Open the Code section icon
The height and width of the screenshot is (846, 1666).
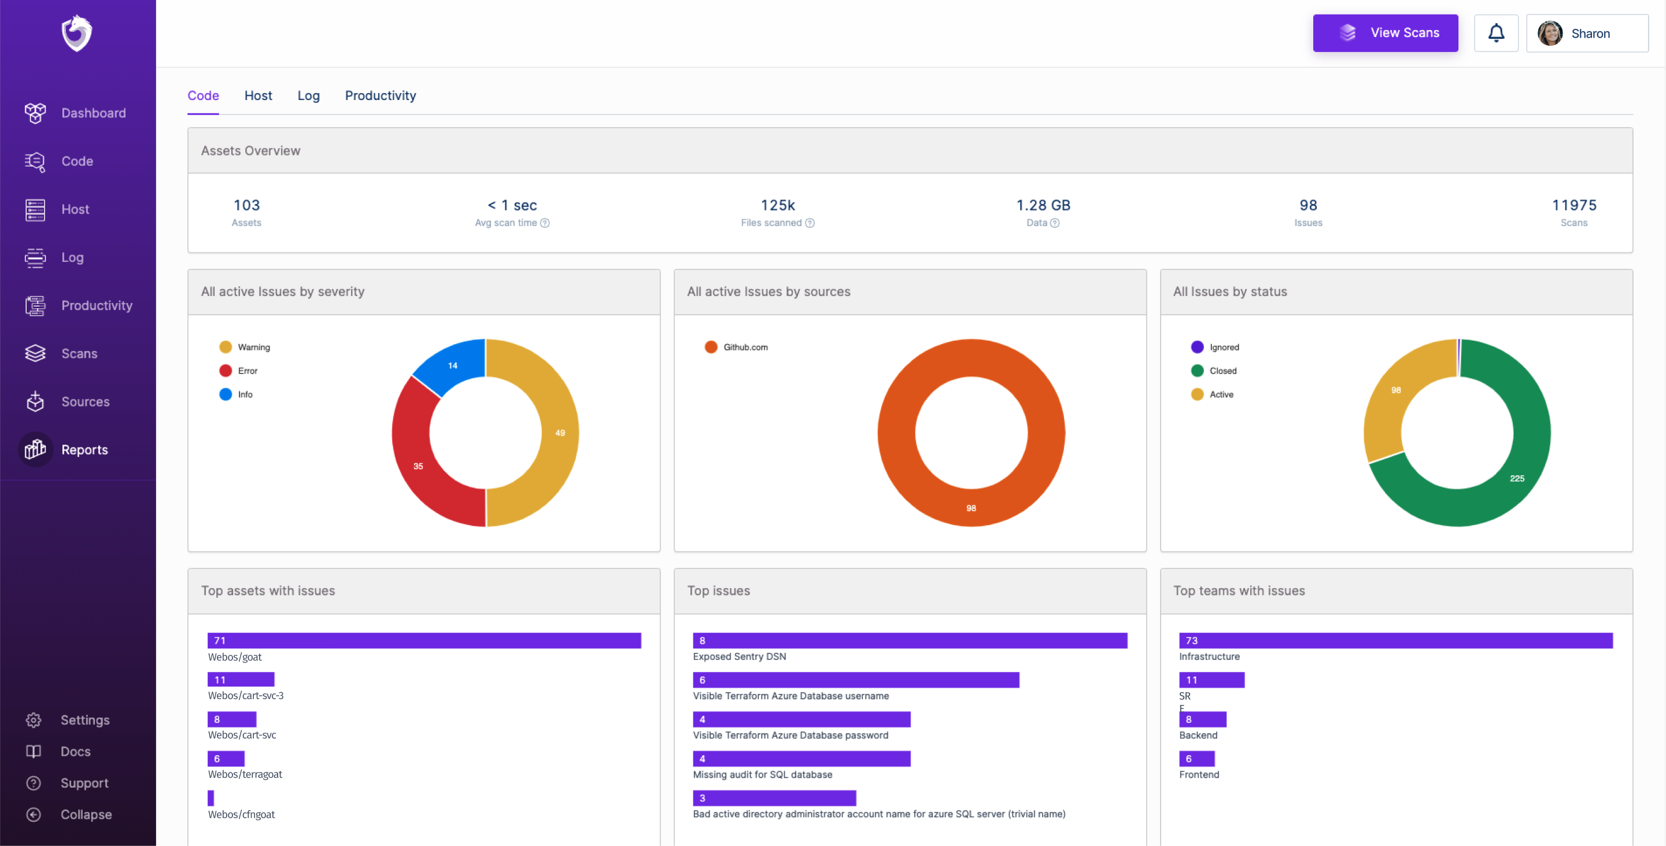point(35,161)
